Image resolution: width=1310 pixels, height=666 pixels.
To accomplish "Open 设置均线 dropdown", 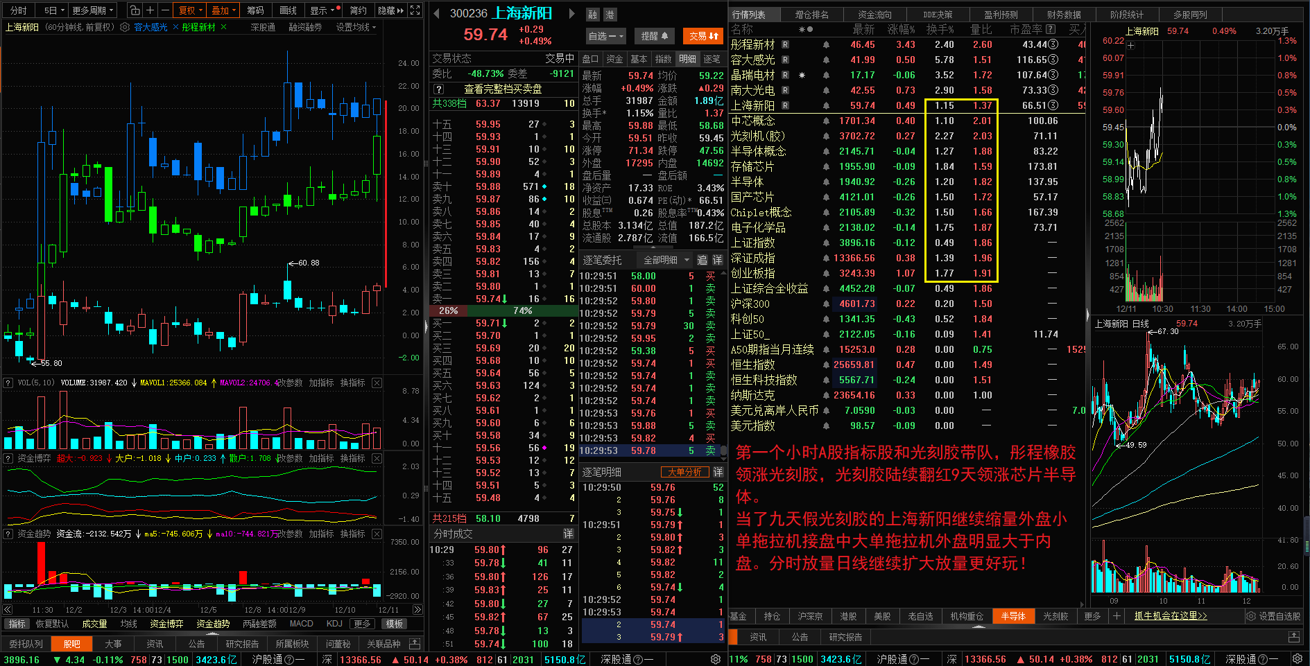I will [x=356, y=27].
